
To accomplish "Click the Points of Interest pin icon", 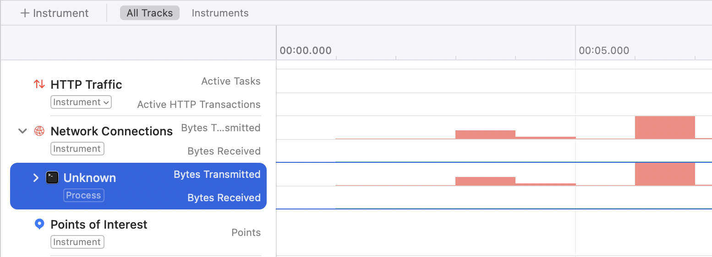I will [x=39, y=224].
